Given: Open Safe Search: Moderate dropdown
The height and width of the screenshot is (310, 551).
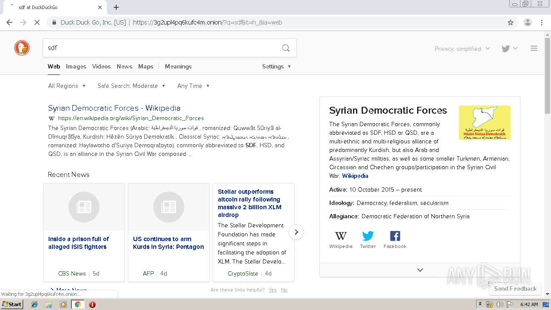Looking at the screenshot, I should pos(132,86).
